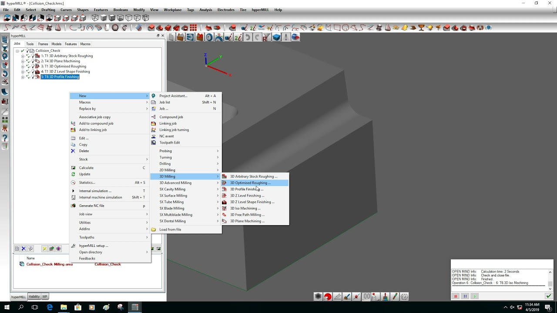
Task: Open the Feedbacks entry
Action: point(110,258)
